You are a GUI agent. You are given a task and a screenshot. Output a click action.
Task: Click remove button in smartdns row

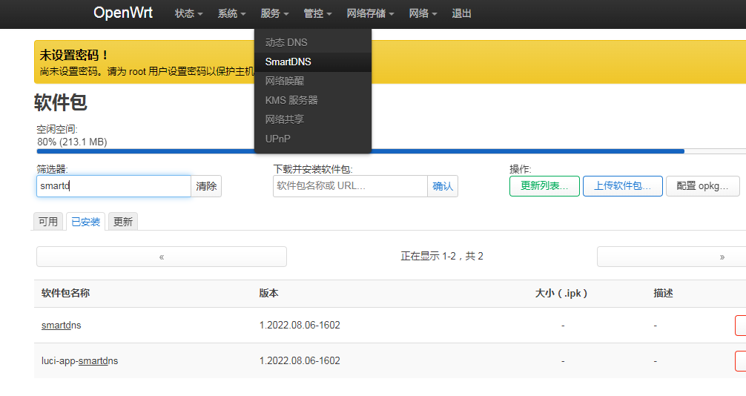[741, 326]
